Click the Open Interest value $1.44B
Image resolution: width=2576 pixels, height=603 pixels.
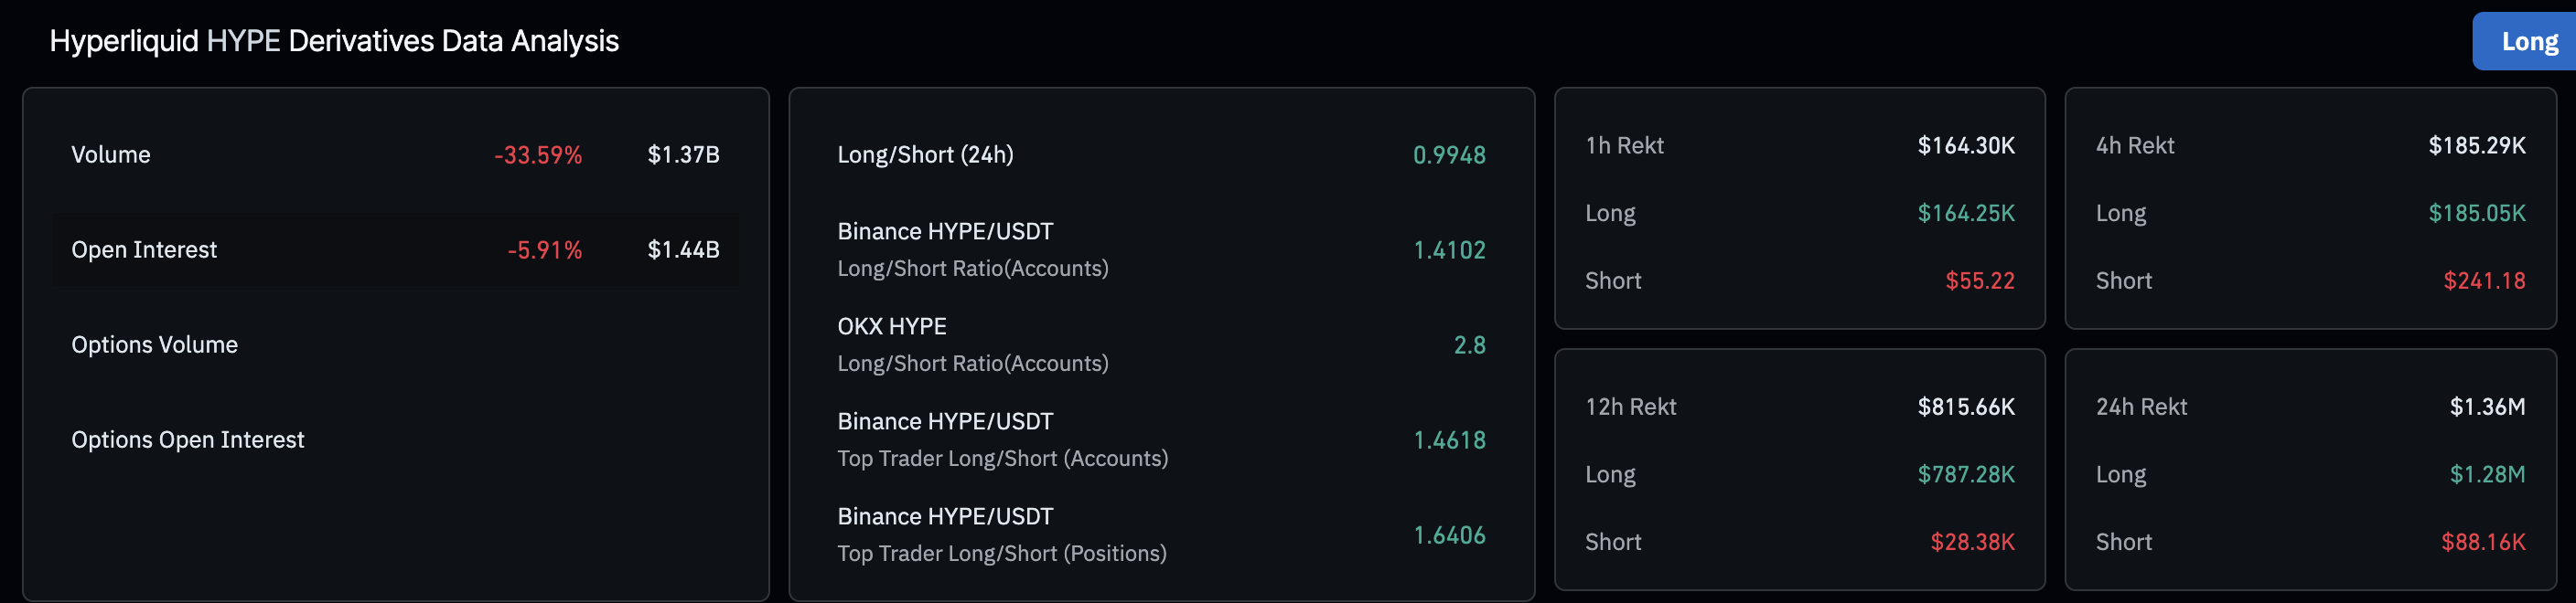click(x=683, y=249)
